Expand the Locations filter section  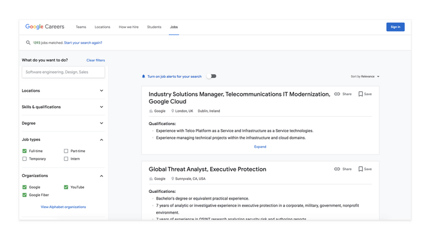63,91
